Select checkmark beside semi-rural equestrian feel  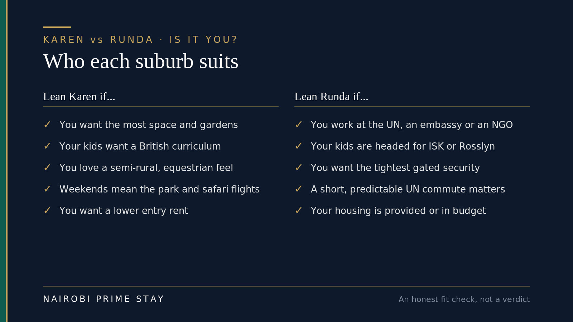pyautogui.click(x=47, y=168)
